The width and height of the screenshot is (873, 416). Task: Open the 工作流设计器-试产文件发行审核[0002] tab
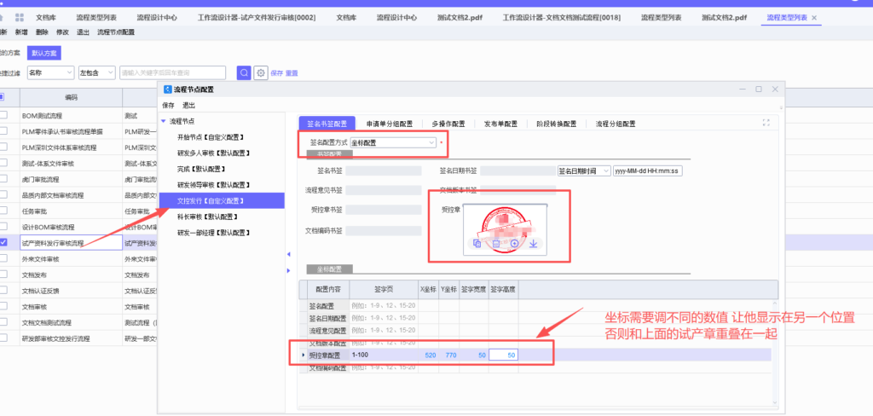[x=257, y=18]
